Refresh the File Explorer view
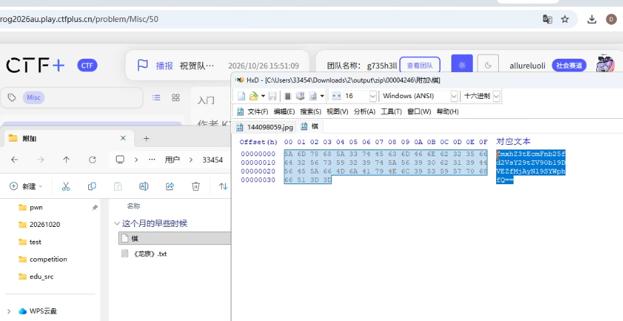The height and width of the screenshot is (321, 623). [93, 159]
